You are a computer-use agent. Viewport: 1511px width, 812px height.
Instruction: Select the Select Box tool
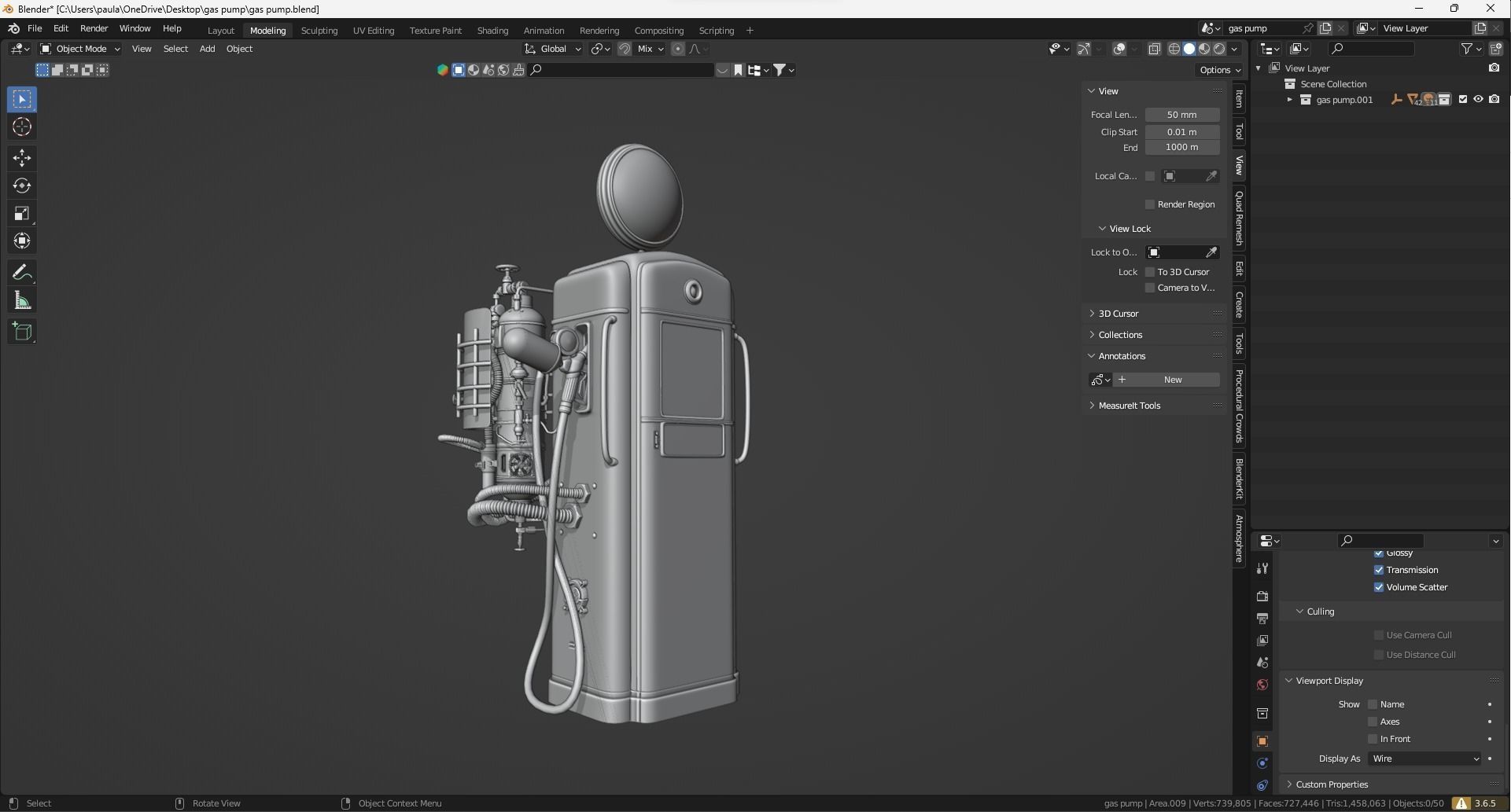22,99
